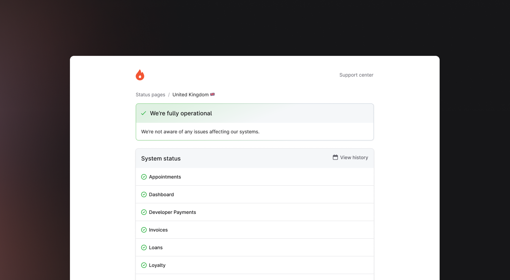
Task: Click the orange flame logo
Action: [140, 75]
